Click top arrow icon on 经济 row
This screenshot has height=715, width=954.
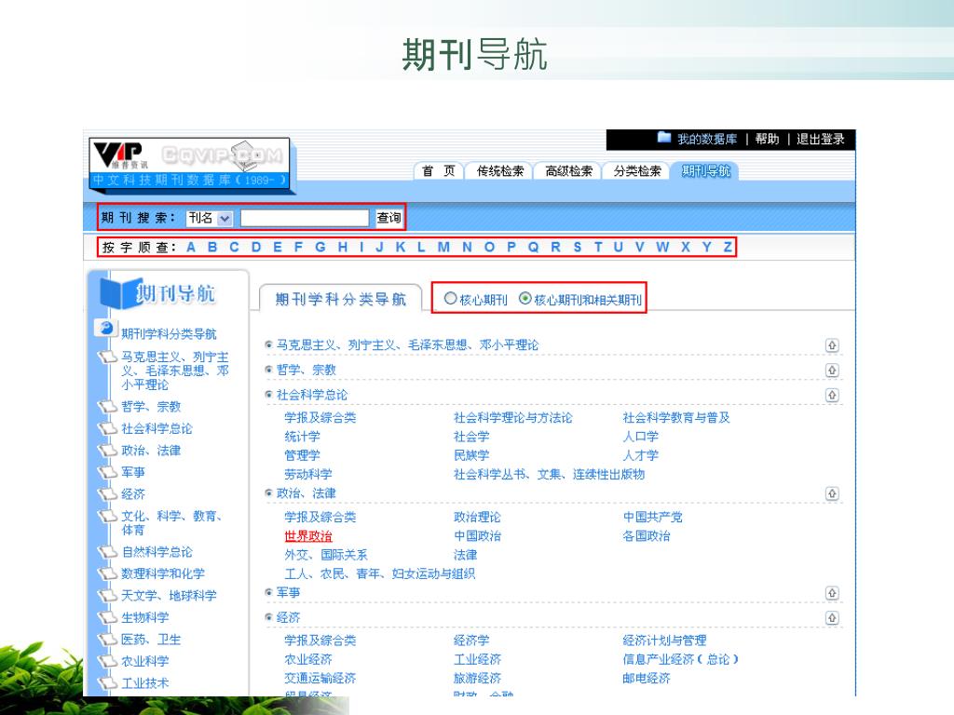[832, 618]
